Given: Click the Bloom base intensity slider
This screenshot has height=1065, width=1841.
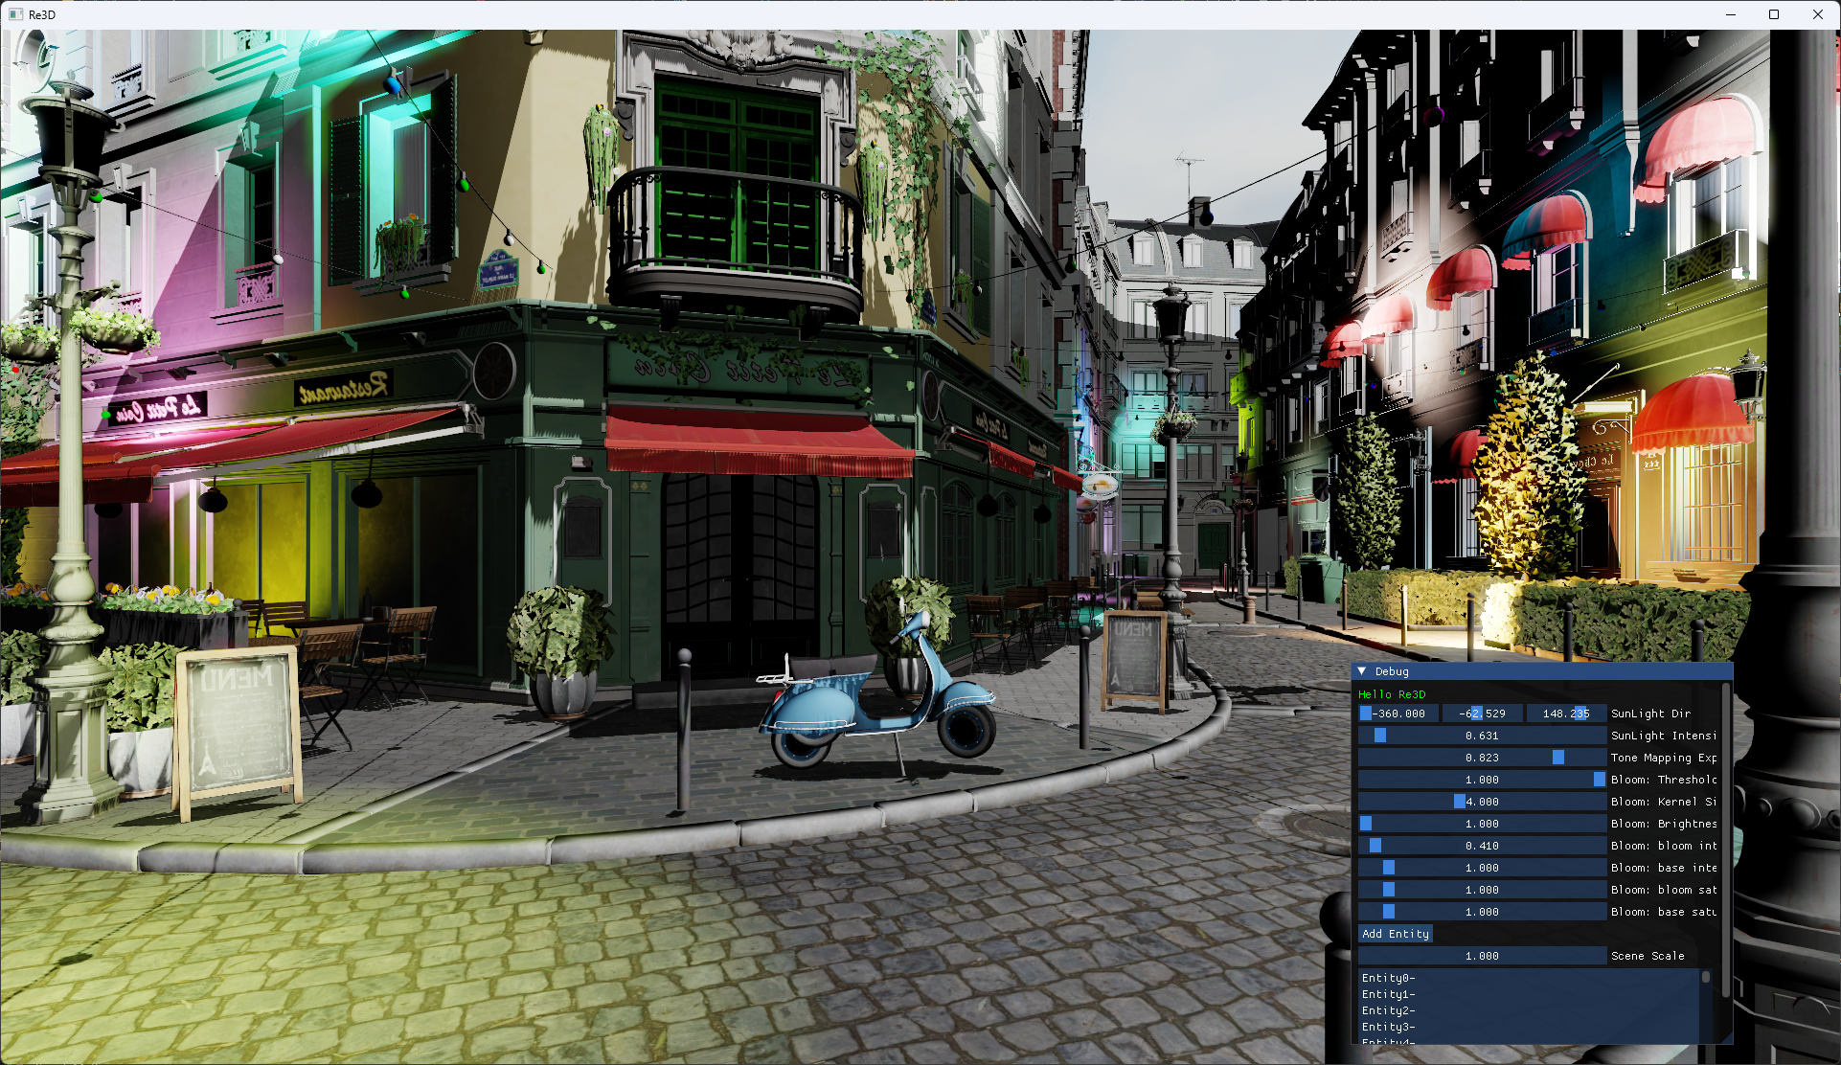Looking at the screenshot, I should pyautogui.click(x=1482, y=868).
